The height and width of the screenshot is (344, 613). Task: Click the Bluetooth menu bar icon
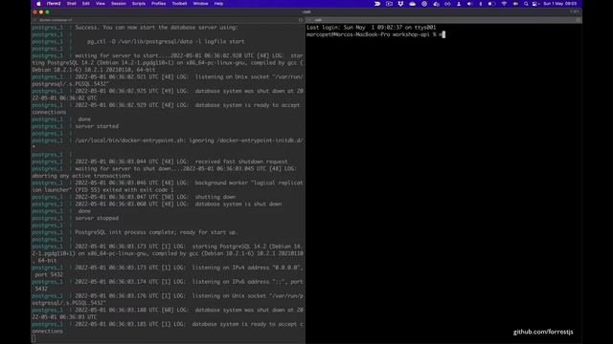click(481, 4)
